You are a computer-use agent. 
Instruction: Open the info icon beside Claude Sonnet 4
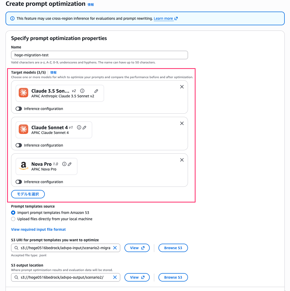pyautogui.click(x=79, y=127)
